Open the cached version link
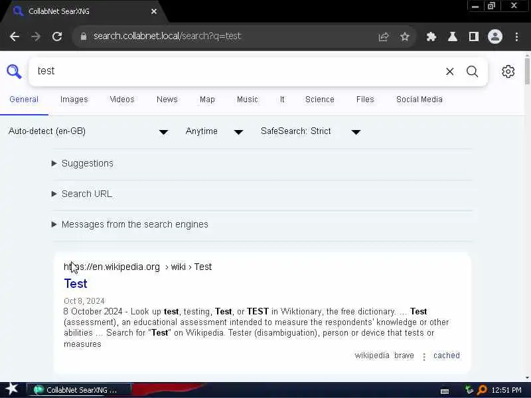531x398 pixels. click(x=446, y=356)
